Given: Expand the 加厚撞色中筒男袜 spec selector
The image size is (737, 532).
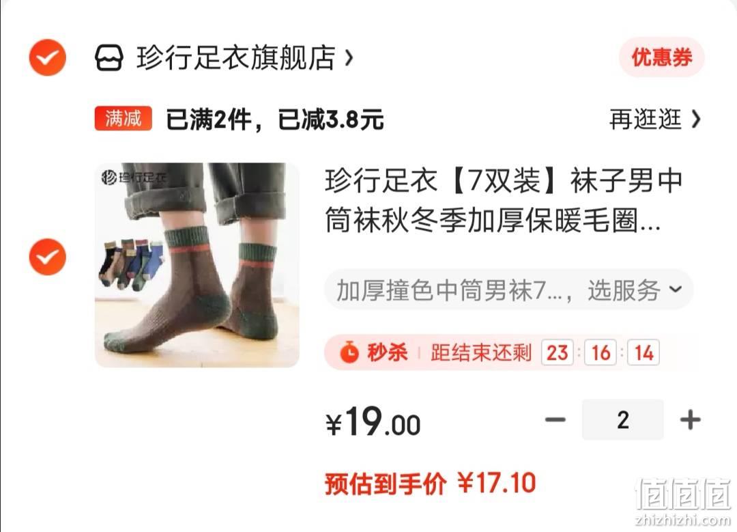Looking at the screenshot, I should [x=509, y=290].
